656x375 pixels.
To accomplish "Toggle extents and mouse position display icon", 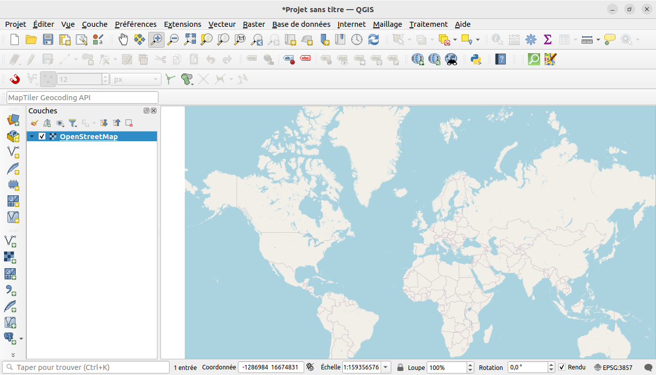I will click(x=310, y=367).
